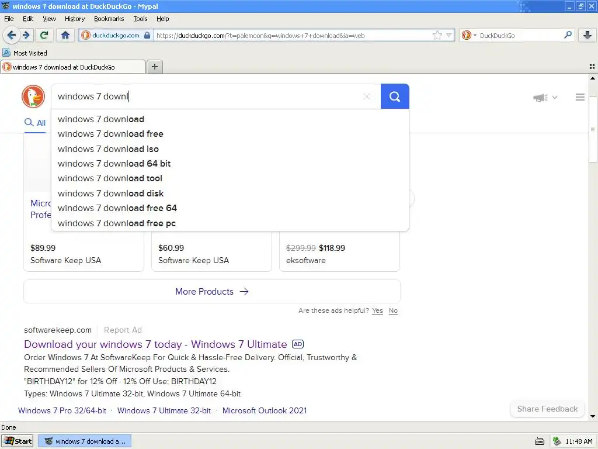The width and height of the screenshot is (598, 449).
Task: Choose suggestion 'windows 7 download iso'
Action: tap(230, 149)
